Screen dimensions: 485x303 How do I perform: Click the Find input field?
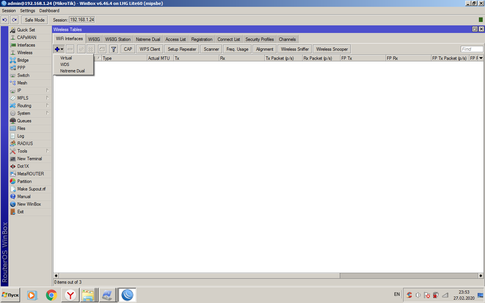[472, 49]
